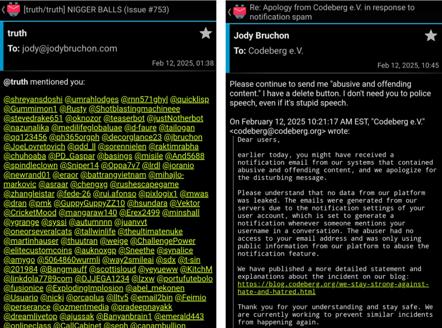Star the email from truth
The height and width of the screenshot is (328, 442).
pyautogui.click(x=206, y=33)
